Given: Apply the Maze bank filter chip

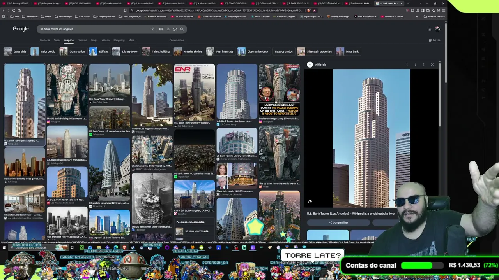Looking at the screenshot, I should pos(348,51).
